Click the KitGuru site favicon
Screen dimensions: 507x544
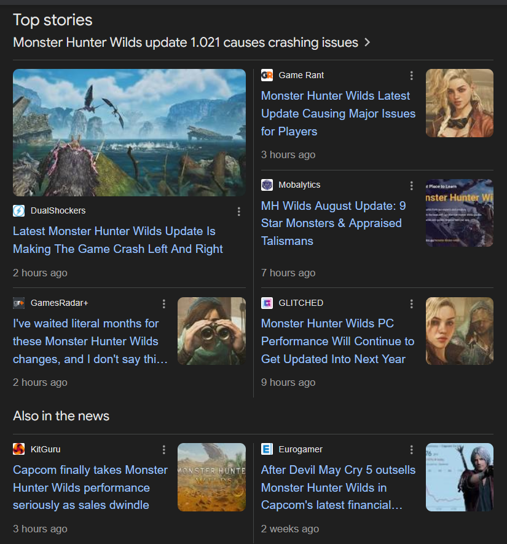tap(18, 449)
